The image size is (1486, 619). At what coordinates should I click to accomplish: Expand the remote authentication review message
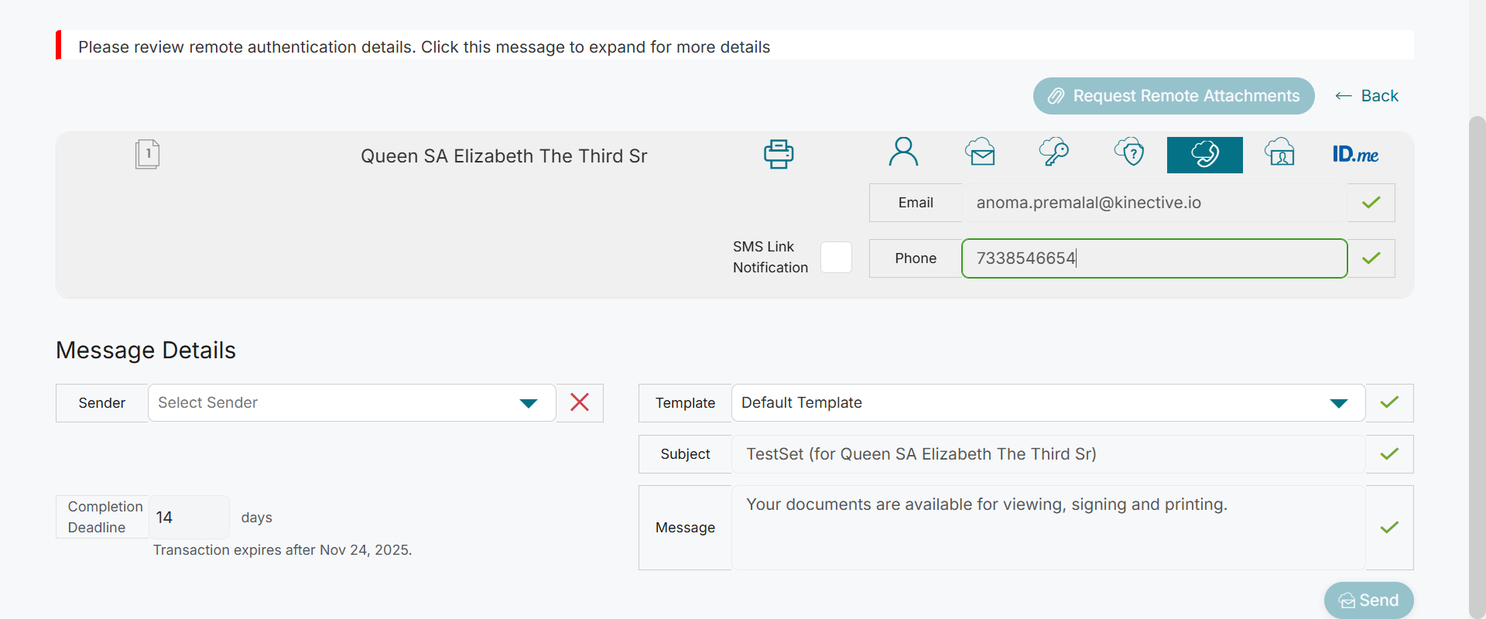click(424, 47)
